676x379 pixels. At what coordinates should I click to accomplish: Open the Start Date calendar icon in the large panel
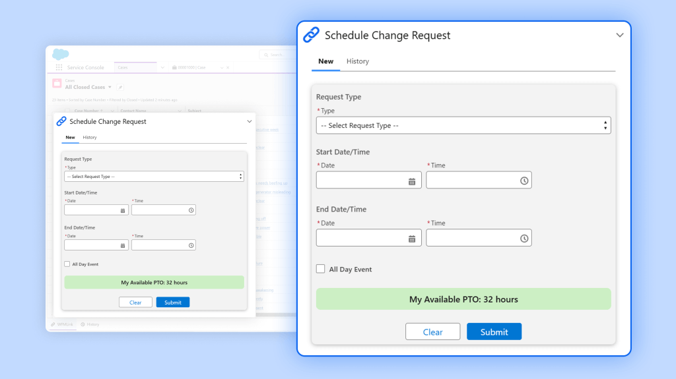tap(412, 181)
